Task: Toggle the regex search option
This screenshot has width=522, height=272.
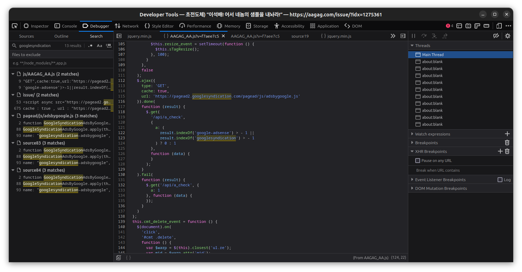Action: coord(90,45)
